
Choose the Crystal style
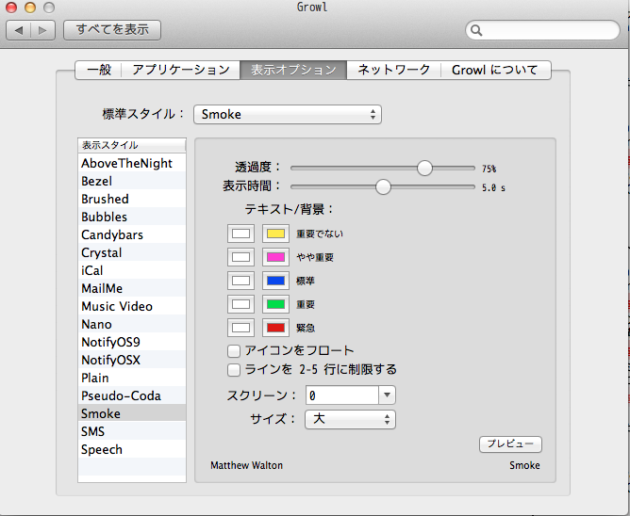[132, 252]
